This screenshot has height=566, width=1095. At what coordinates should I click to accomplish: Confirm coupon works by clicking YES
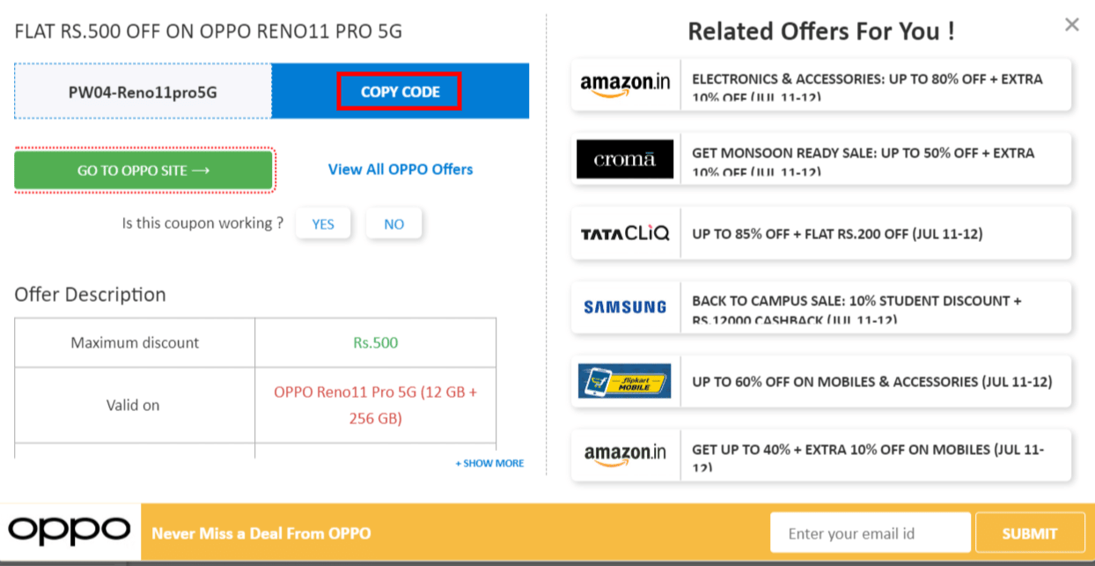[x=323, y=223]
